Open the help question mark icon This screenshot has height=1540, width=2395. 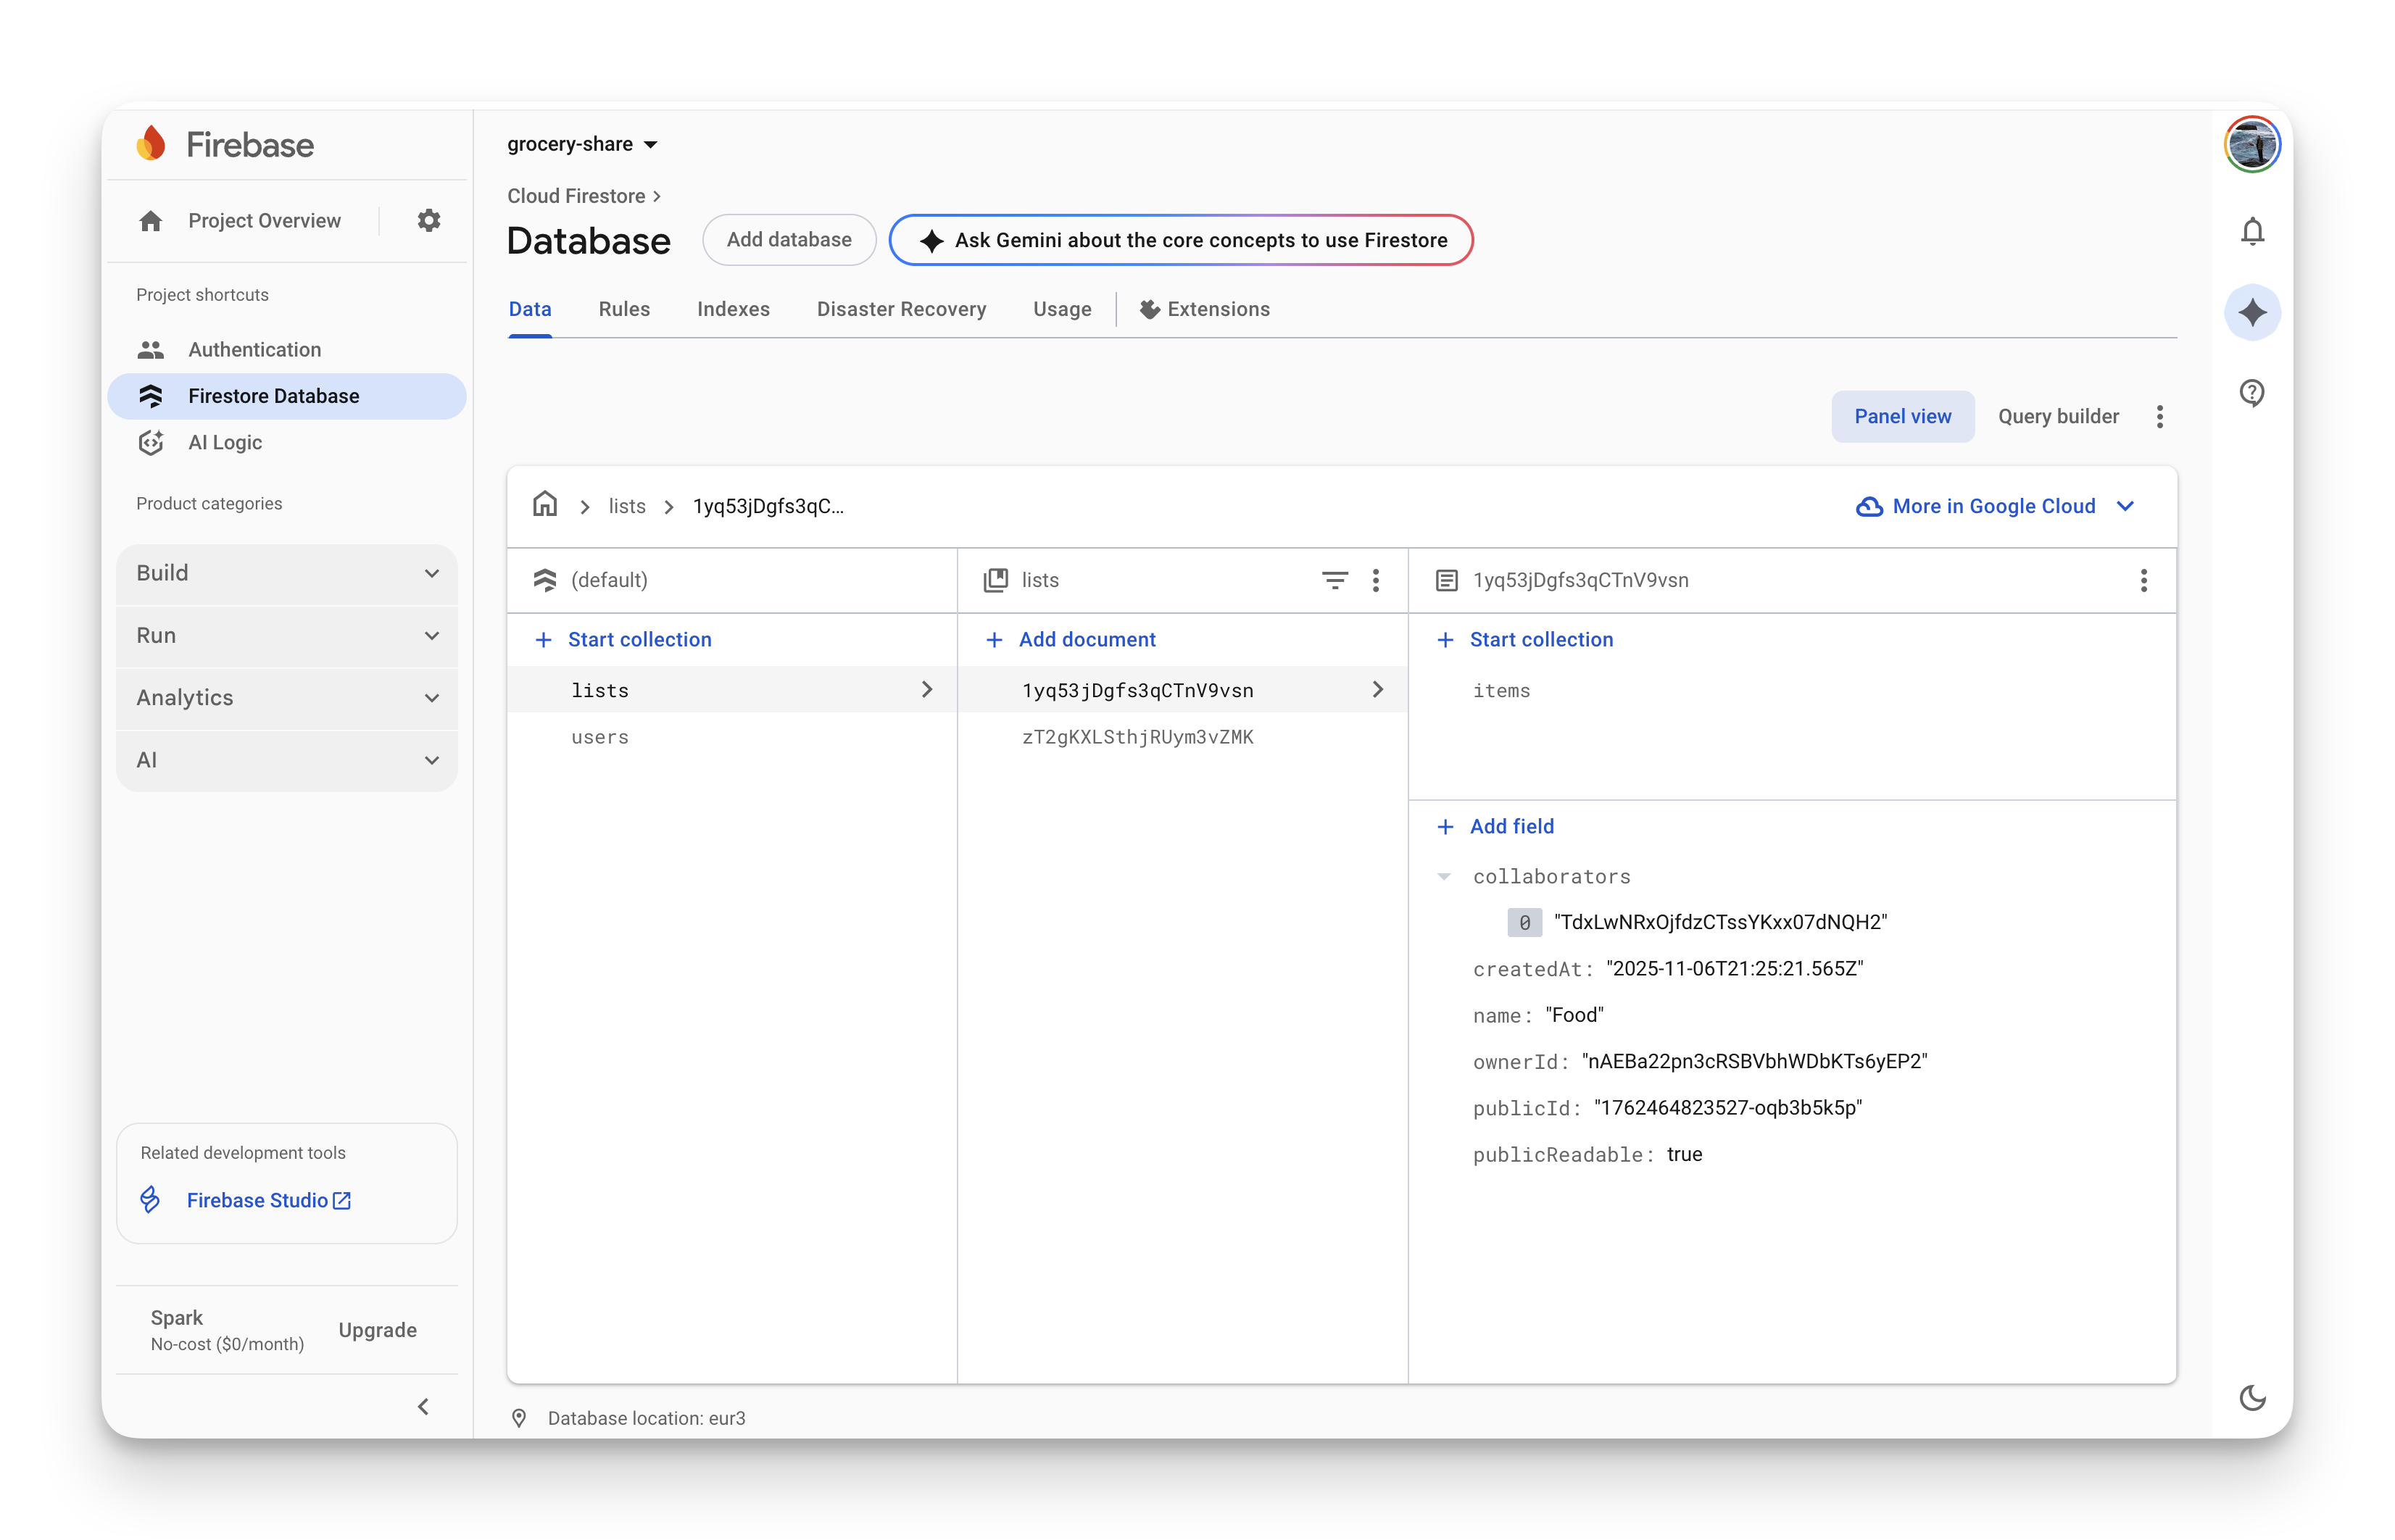pyautogui.click(x=2252, y=392)
